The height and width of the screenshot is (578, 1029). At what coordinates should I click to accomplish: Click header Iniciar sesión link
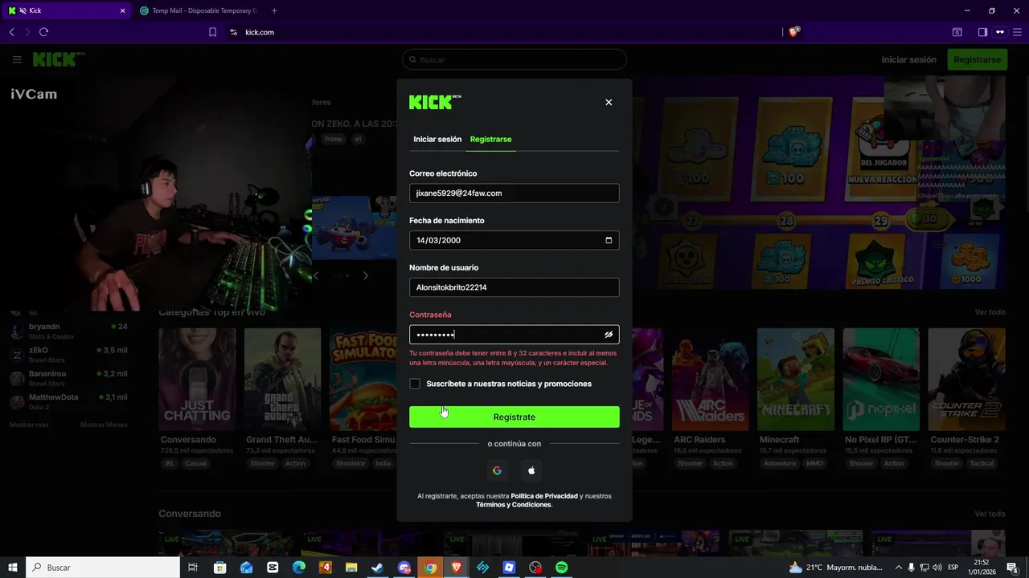[x=909, y=59]
